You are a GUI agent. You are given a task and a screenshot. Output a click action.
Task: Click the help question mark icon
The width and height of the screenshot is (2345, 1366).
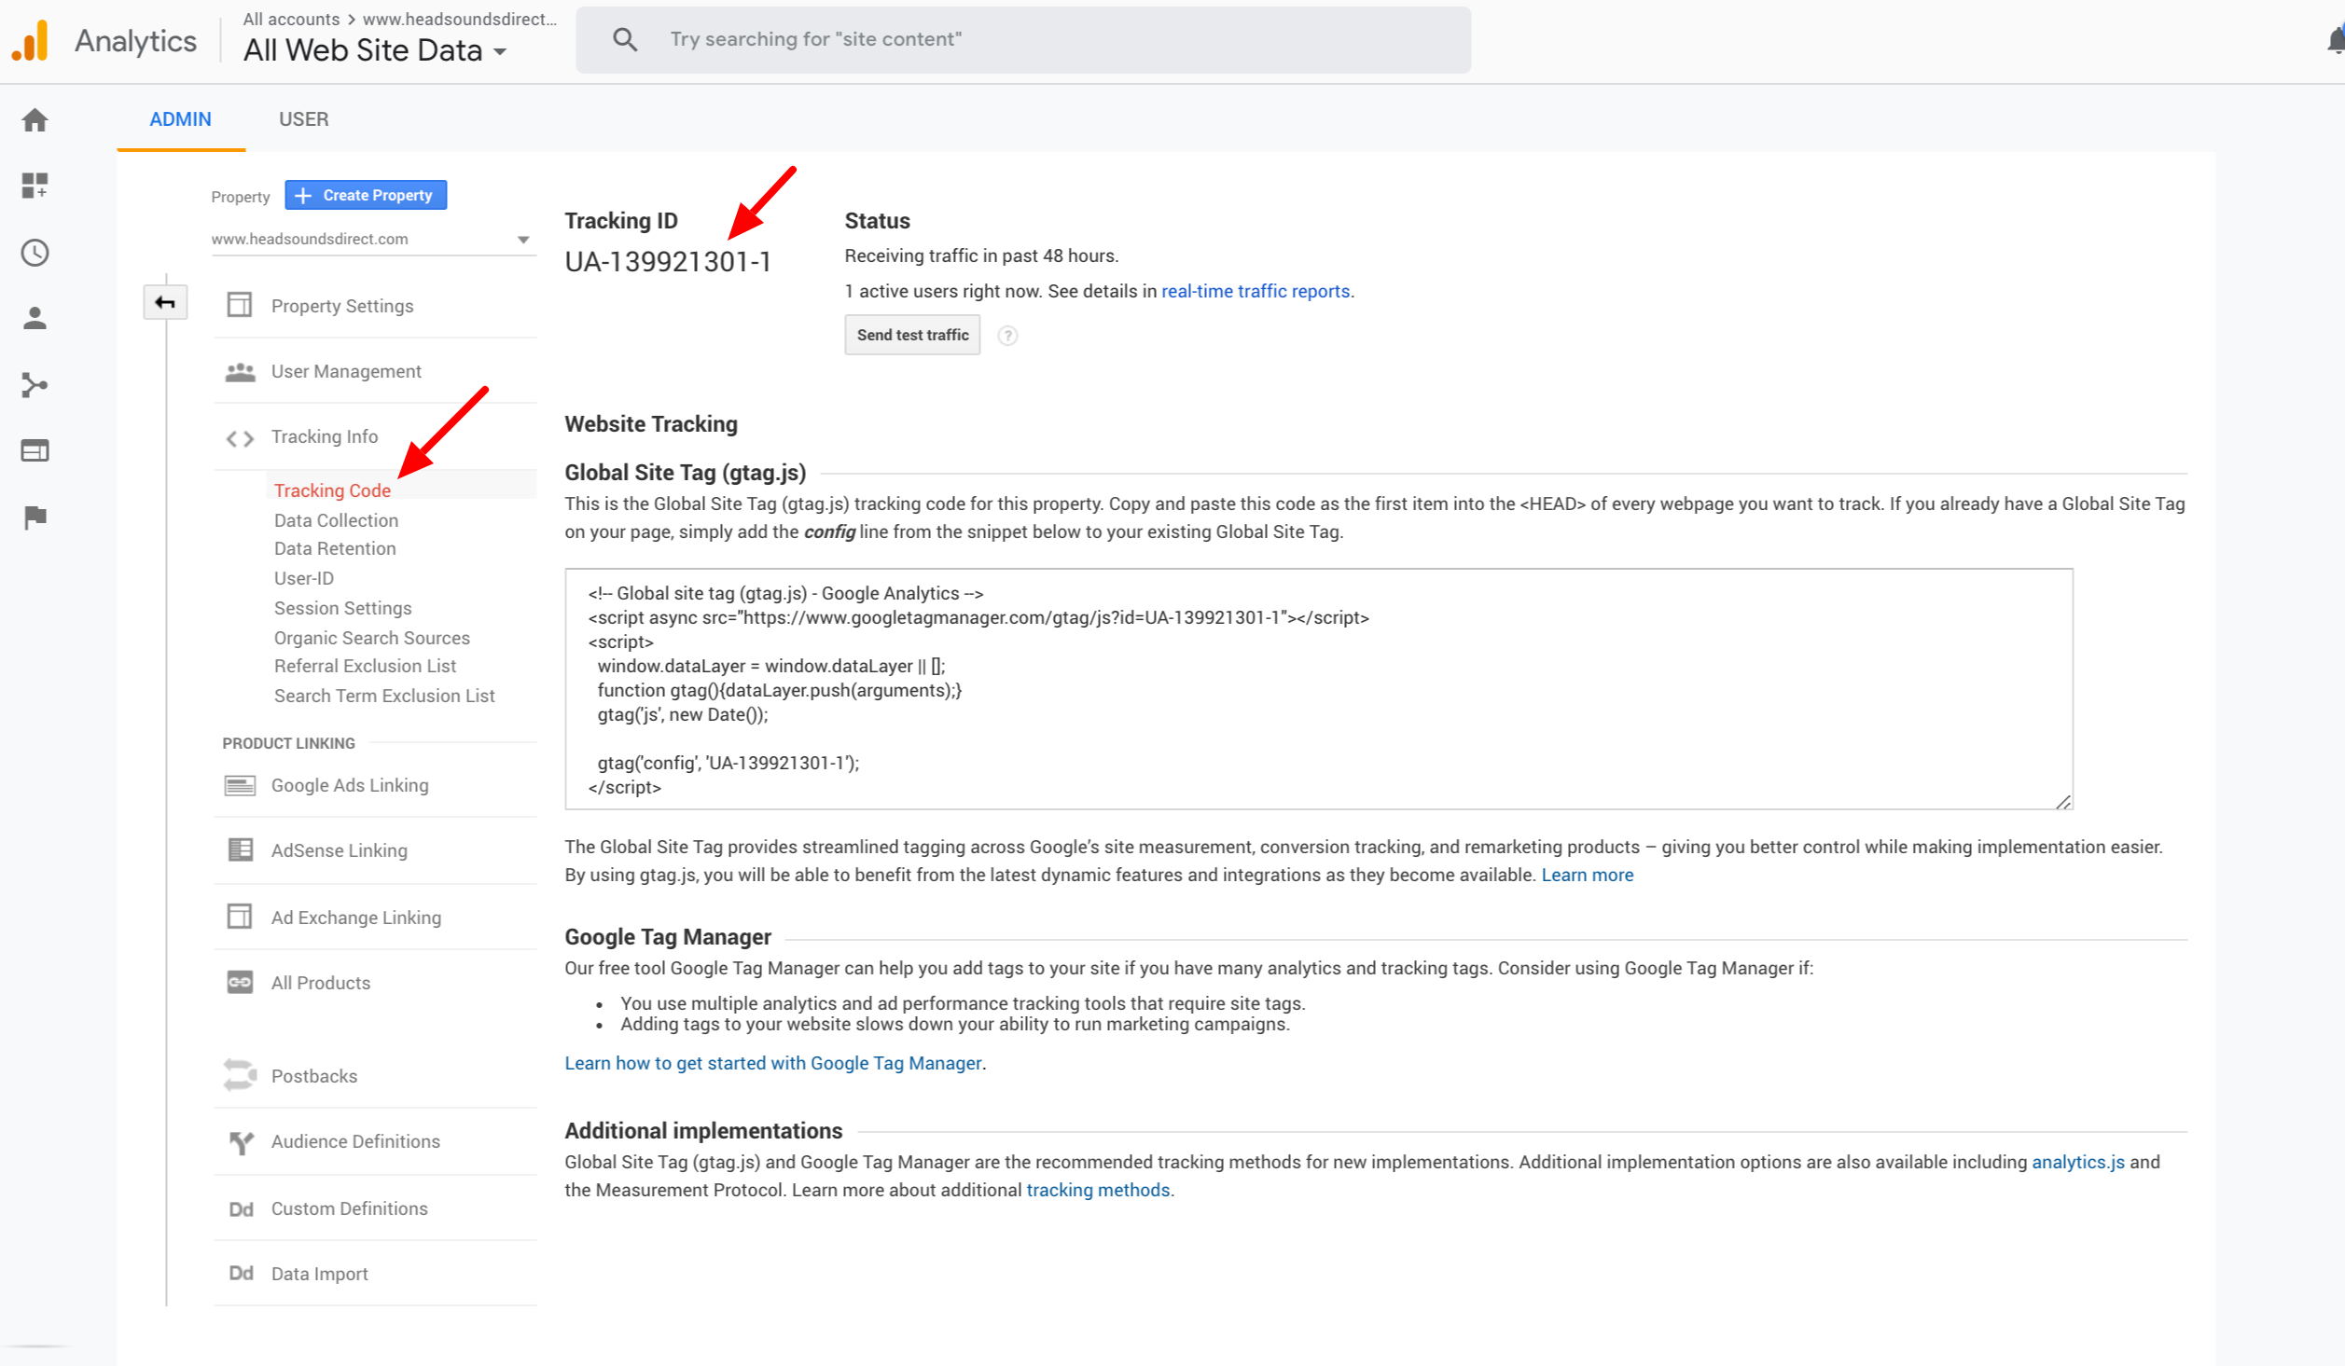[1007, 336]
